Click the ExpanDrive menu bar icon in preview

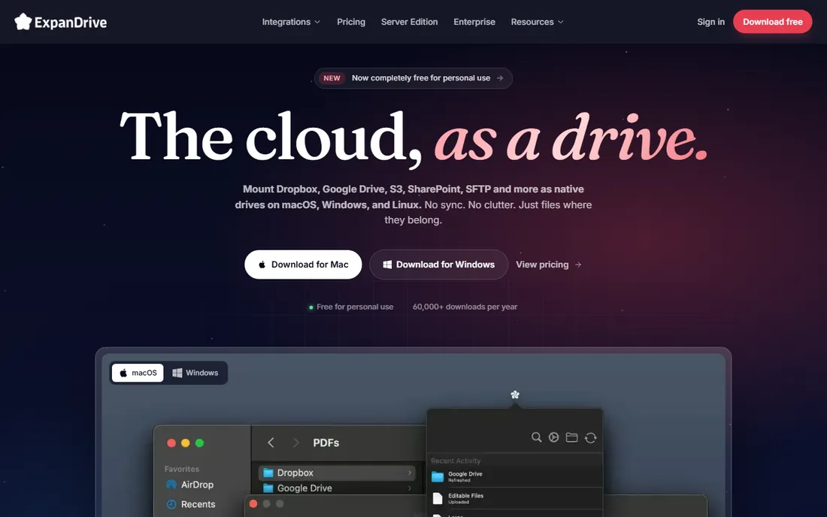point(515,395)
